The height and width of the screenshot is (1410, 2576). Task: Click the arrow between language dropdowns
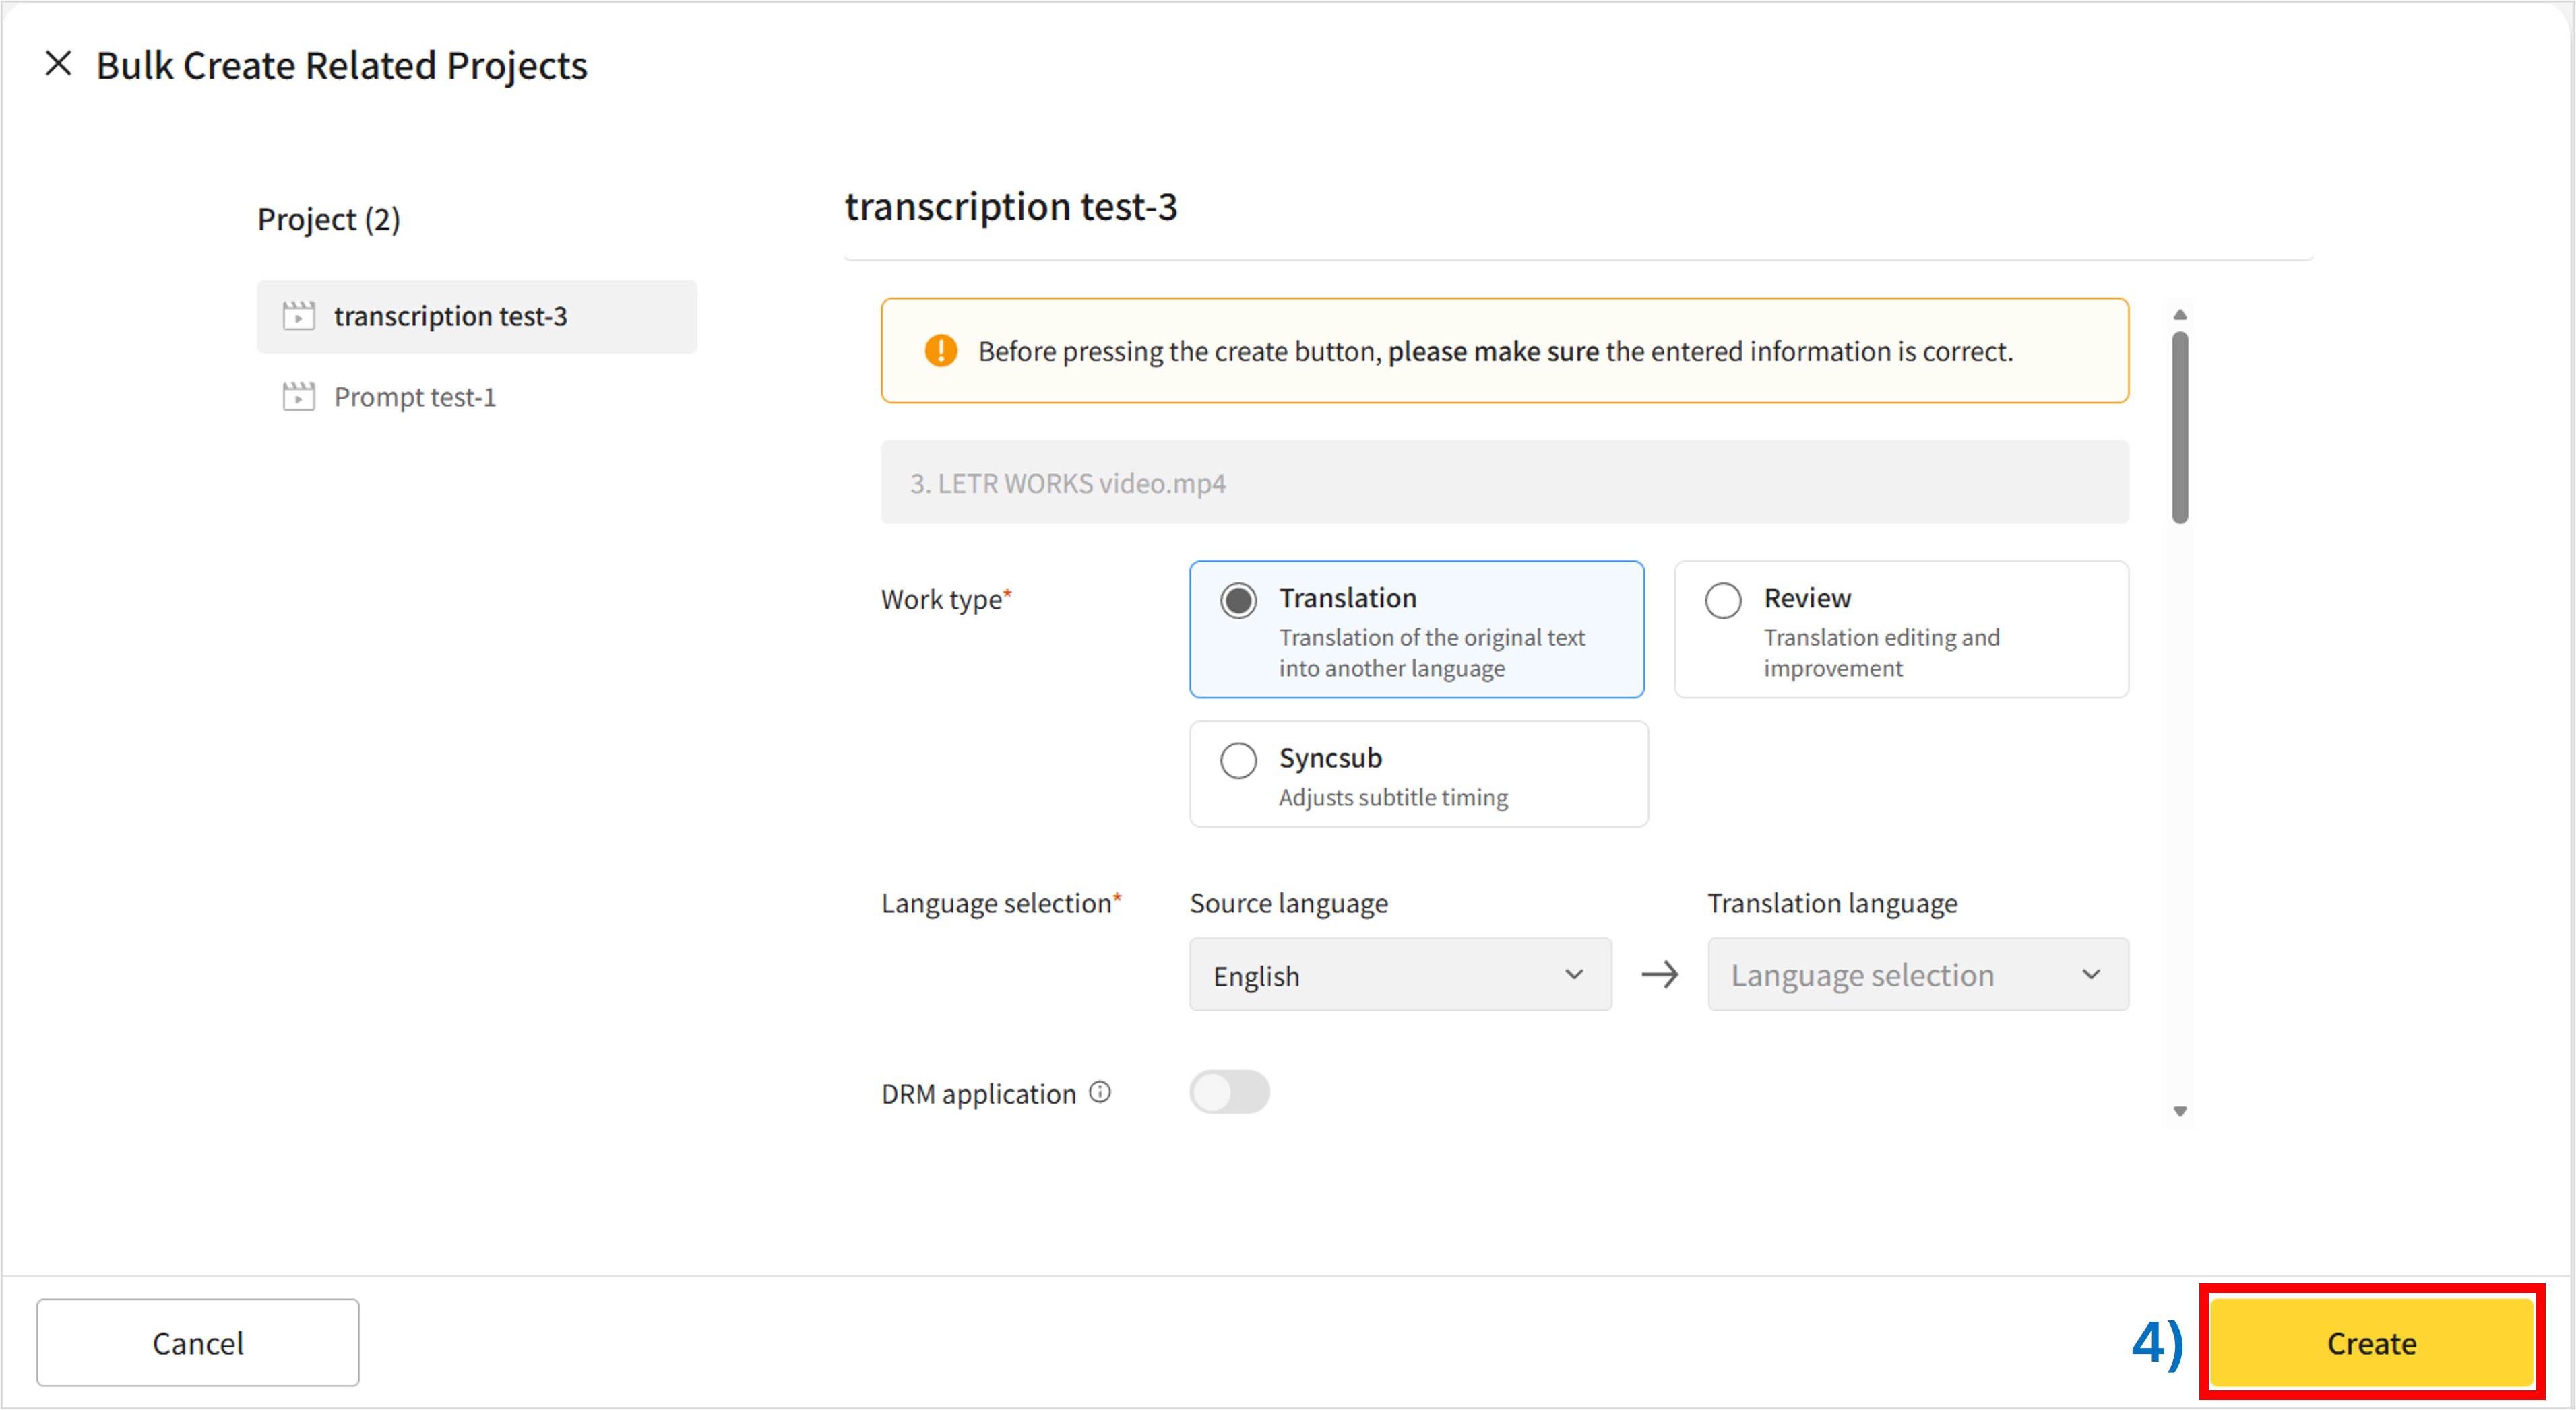click(1660, 974)
